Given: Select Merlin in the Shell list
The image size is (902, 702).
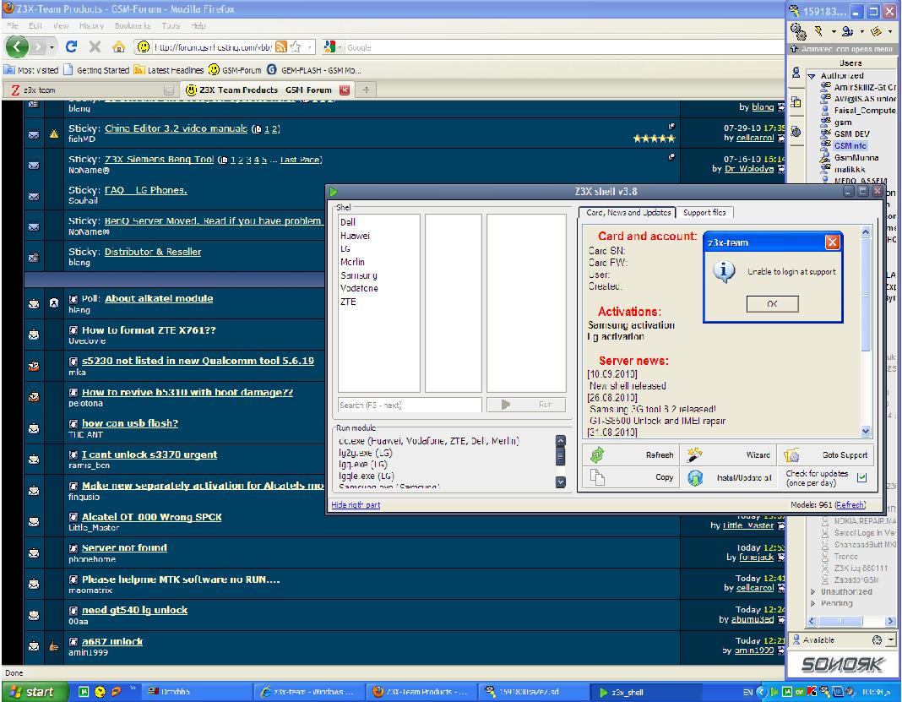Looking at the screenshot, I should coord(352,262).
